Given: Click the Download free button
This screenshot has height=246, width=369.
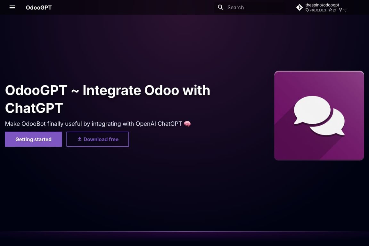Looking at the screenshot, I should [98, 139].
